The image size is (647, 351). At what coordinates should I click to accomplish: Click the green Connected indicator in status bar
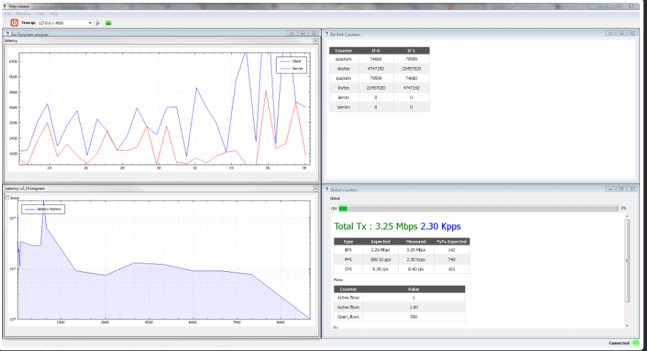[x=636, y=343]
